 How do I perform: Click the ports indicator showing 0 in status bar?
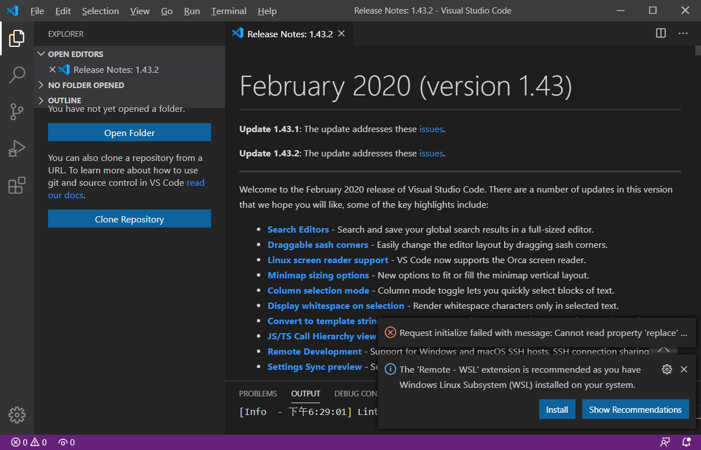point(67,442)
